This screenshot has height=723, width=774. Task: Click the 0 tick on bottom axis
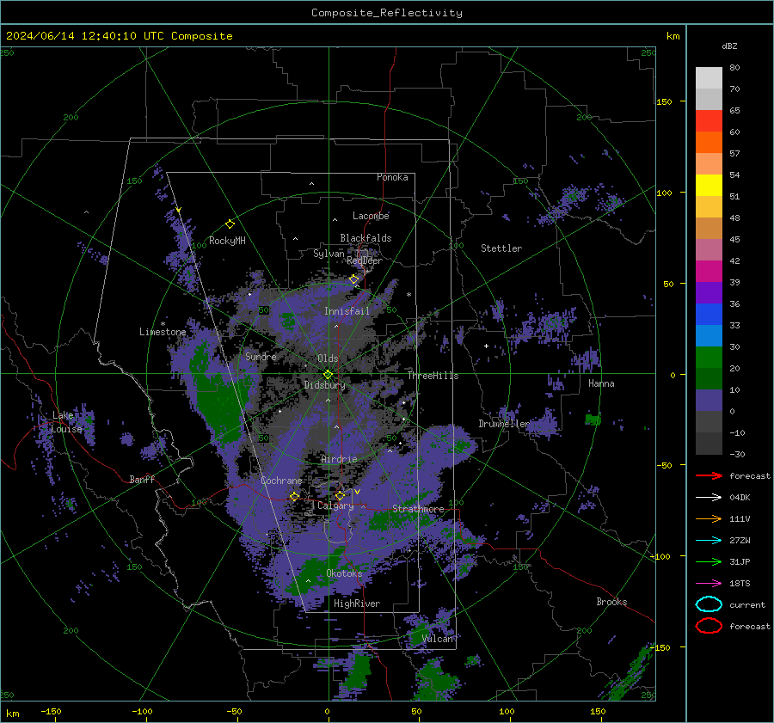[x=327, y=712]
